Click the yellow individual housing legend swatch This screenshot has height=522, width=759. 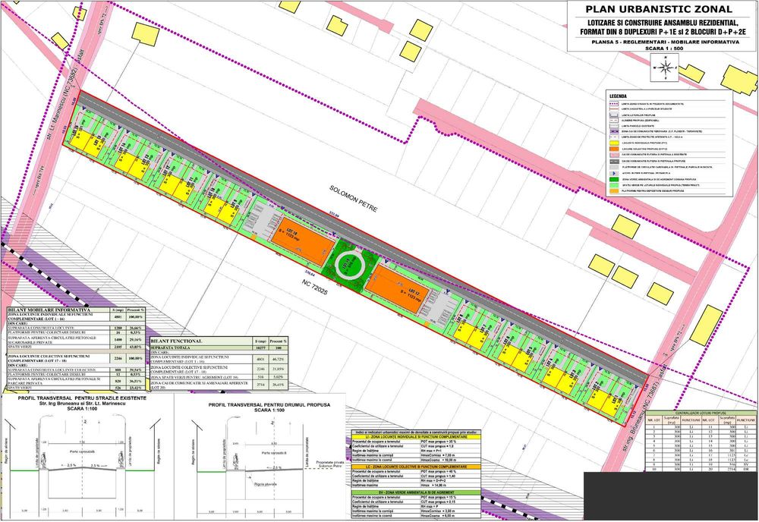614,143
